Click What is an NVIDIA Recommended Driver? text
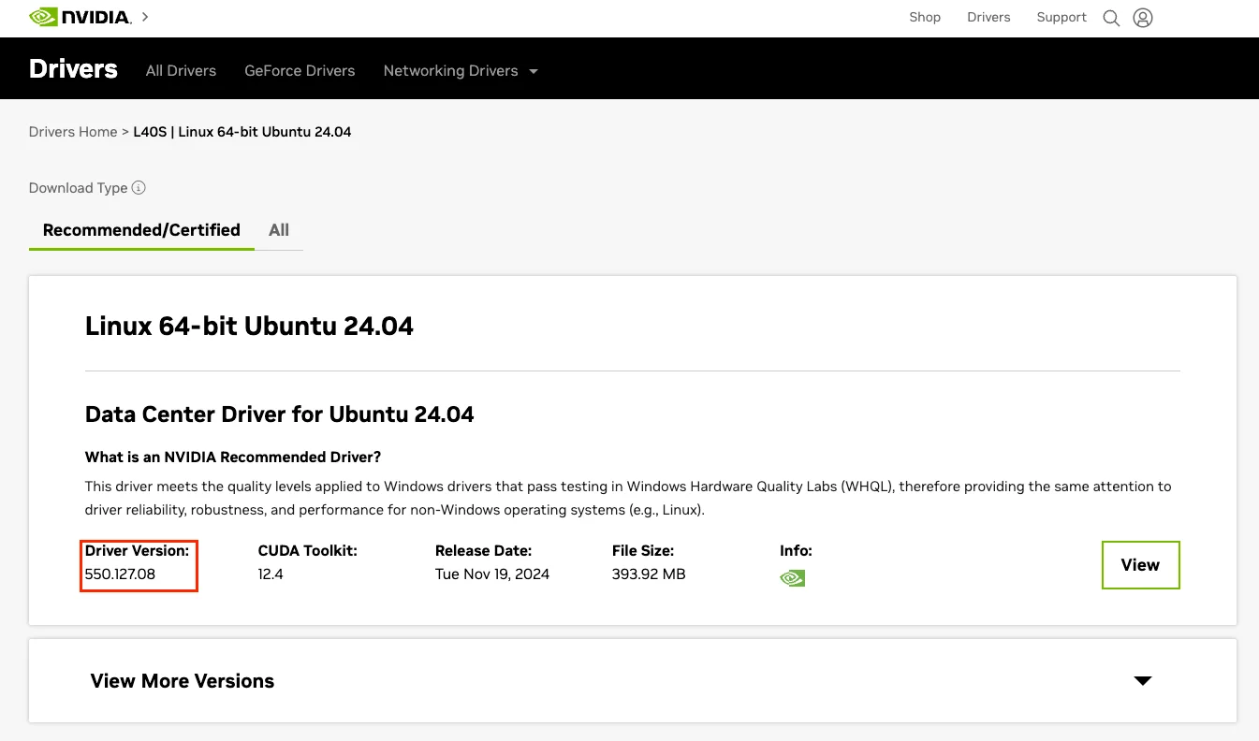The height and width of the screenshot is (741, 1259). [233, 458]
